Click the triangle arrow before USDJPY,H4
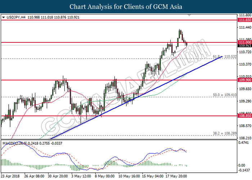Screen dimensions: 252x180 (x=3, y=17)
